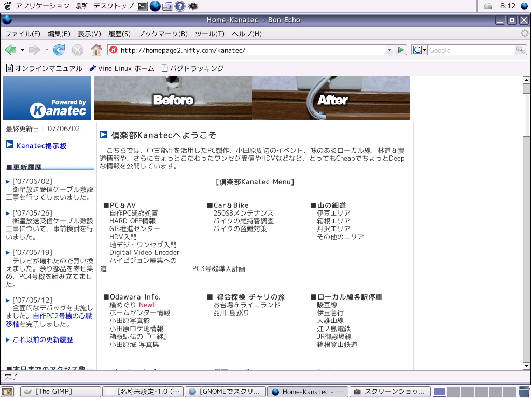531x398 pixels.
Task: Click the vertical scrollbar up arrow
Action: pyautogui.click(x=526, y=80)
